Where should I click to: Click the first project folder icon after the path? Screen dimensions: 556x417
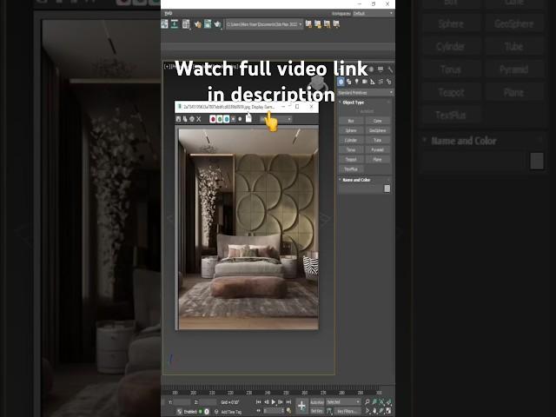308,24
